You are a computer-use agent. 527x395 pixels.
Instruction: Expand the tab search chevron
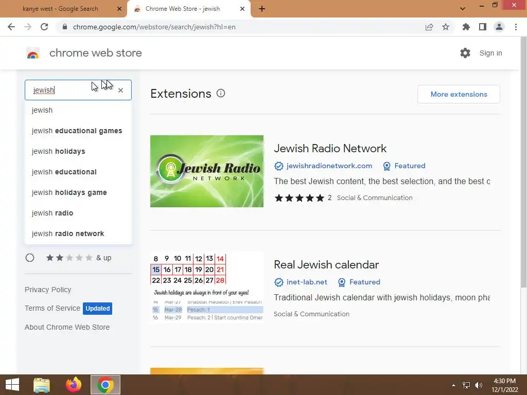463,9
